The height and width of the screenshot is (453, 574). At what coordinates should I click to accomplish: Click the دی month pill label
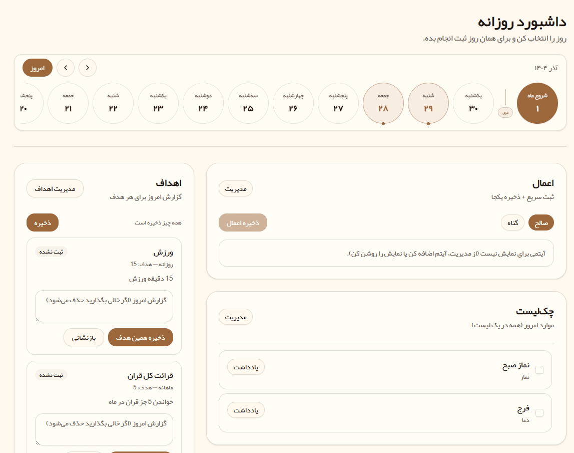[505, 113]
